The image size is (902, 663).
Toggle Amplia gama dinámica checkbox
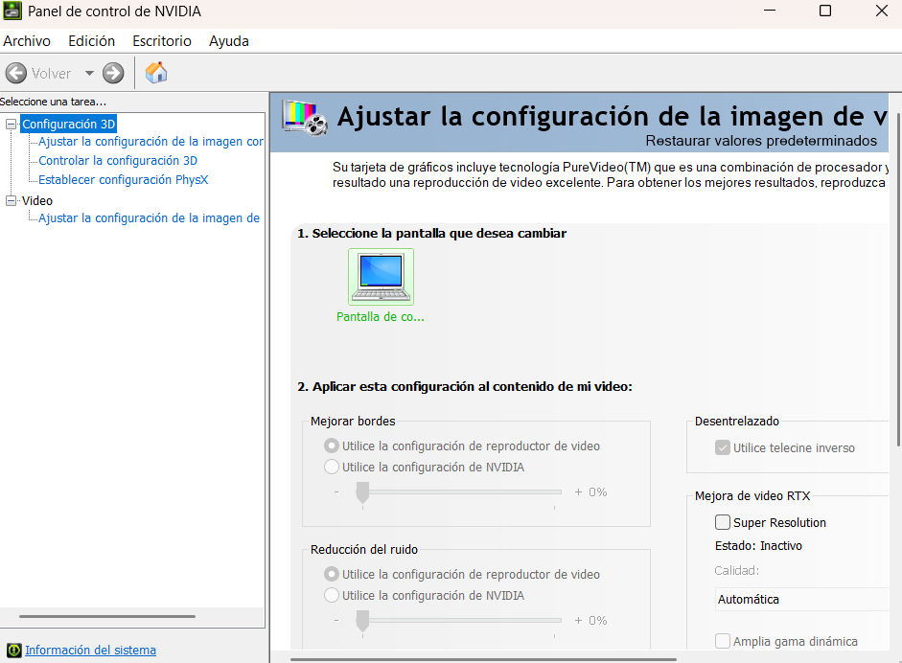723,641
